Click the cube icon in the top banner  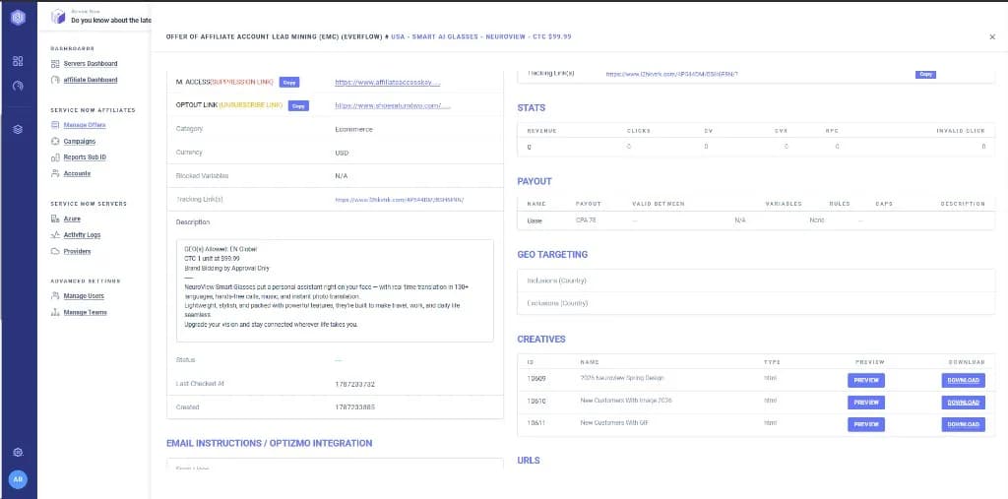pyautogui.click(x=58, y=16)
